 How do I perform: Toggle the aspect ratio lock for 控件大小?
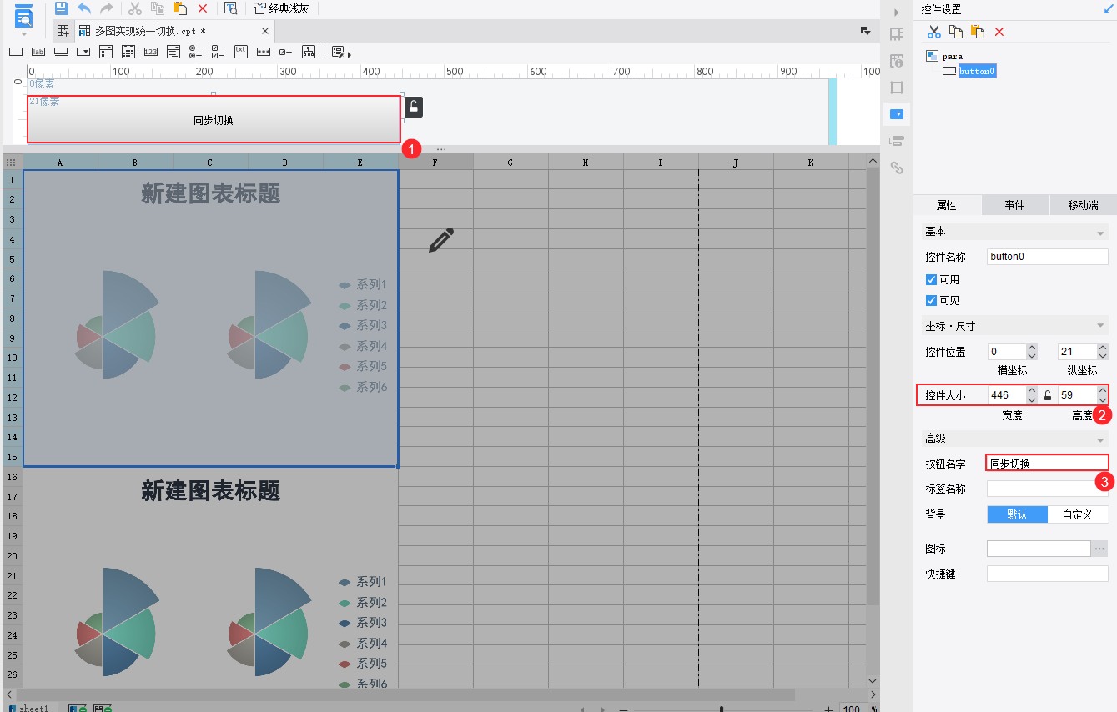(x=1048, y=395)
